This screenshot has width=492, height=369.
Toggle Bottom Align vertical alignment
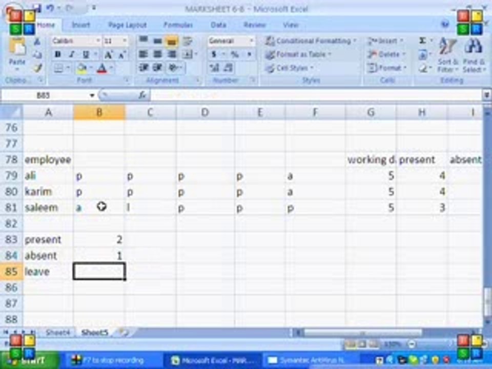(x=171, y=41)
